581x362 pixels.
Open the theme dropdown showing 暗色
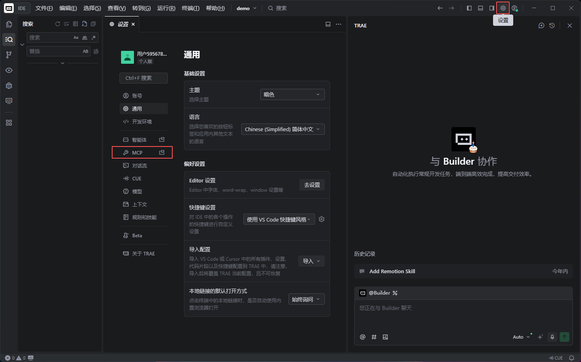[292, 94]
